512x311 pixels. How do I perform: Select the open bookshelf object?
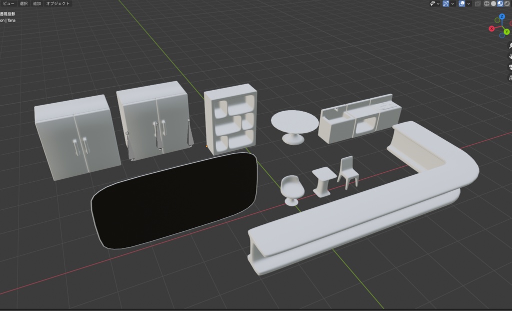click(231, 119)
